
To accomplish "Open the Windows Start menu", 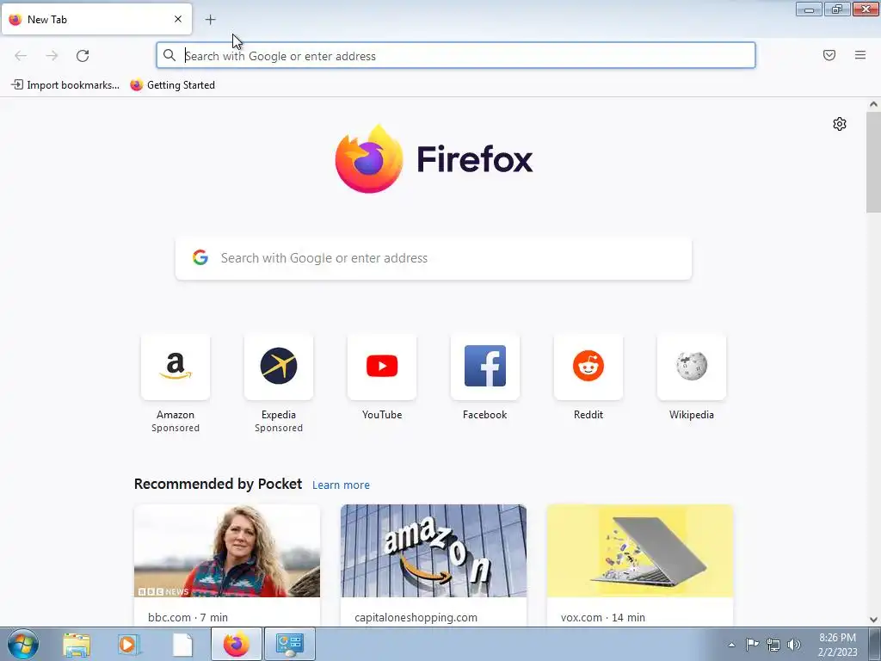I will pos(23,645).
